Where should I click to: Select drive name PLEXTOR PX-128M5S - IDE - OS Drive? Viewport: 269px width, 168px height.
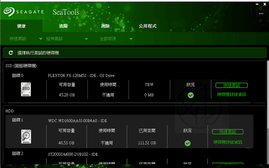tap(81, 76)
